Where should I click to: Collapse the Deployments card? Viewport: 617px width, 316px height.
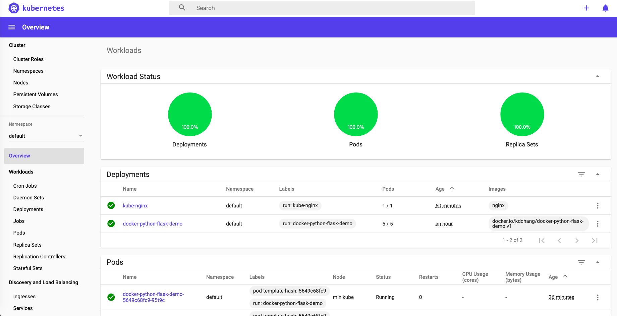click(598, 174)
